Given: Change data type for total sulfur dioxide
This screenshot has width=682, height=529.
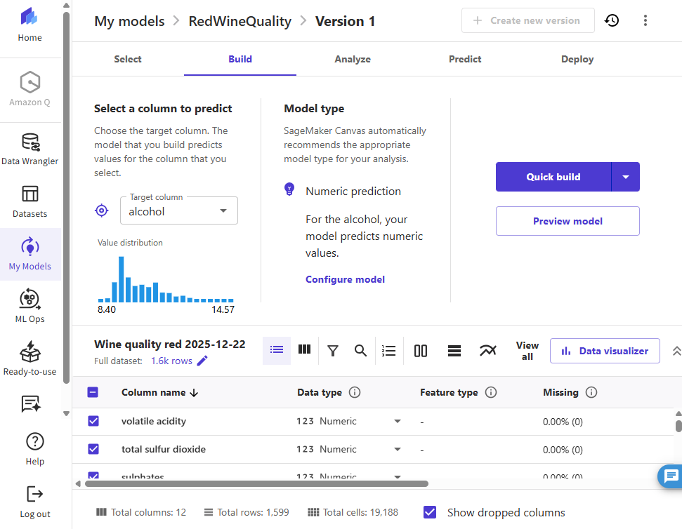Looking at the screenshot, I should coord(397,449).
